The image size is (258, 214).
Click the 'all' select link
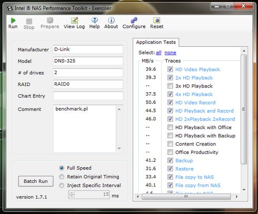click(158, 53)
